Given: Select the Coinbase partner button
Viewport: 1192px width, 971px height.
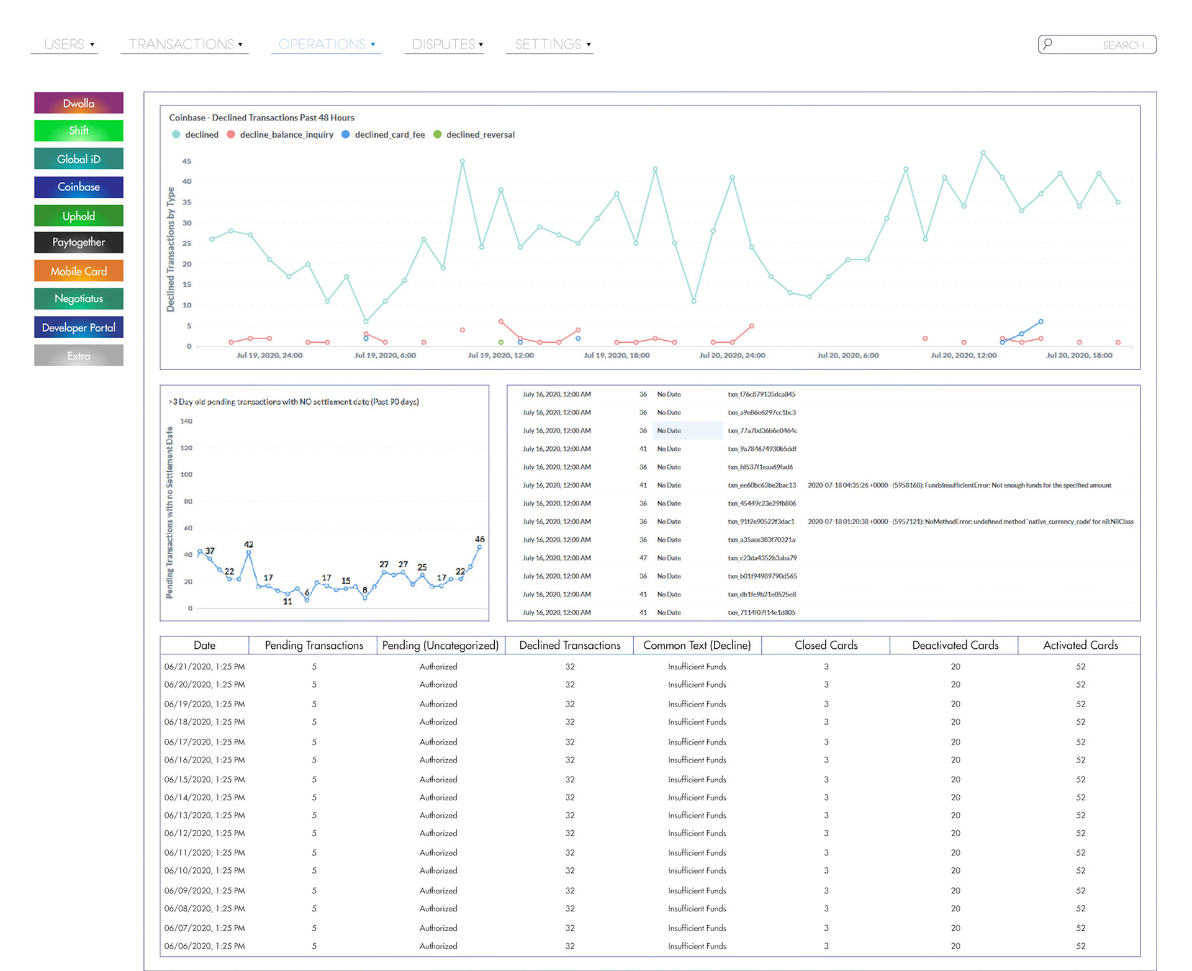Looking at the screenshot, I should [x=79, y=187].
